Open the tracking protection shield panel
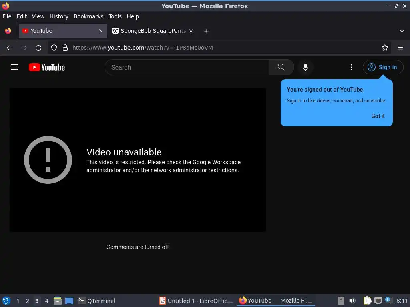The width and height of the screenshot is (410, 307). pyautogui.click(x=54, y=48)
